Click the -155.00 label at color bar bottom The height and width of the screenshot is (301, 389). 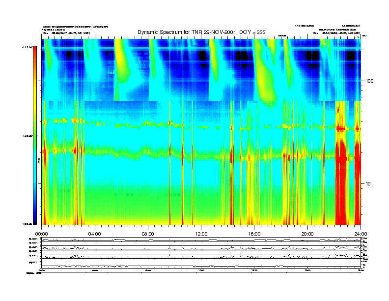pos(27,224)
